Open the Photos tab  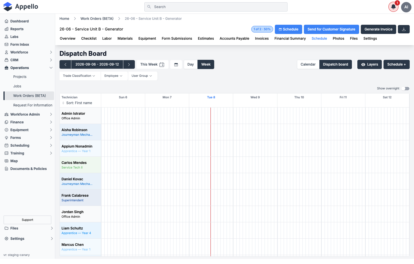[x=338, y=39]
